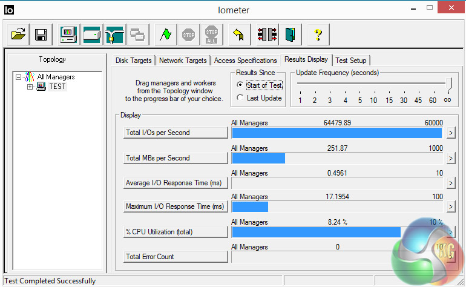Select the TEST item in Topology
This screenshot has width=466, height=287.
pos(57,87)
